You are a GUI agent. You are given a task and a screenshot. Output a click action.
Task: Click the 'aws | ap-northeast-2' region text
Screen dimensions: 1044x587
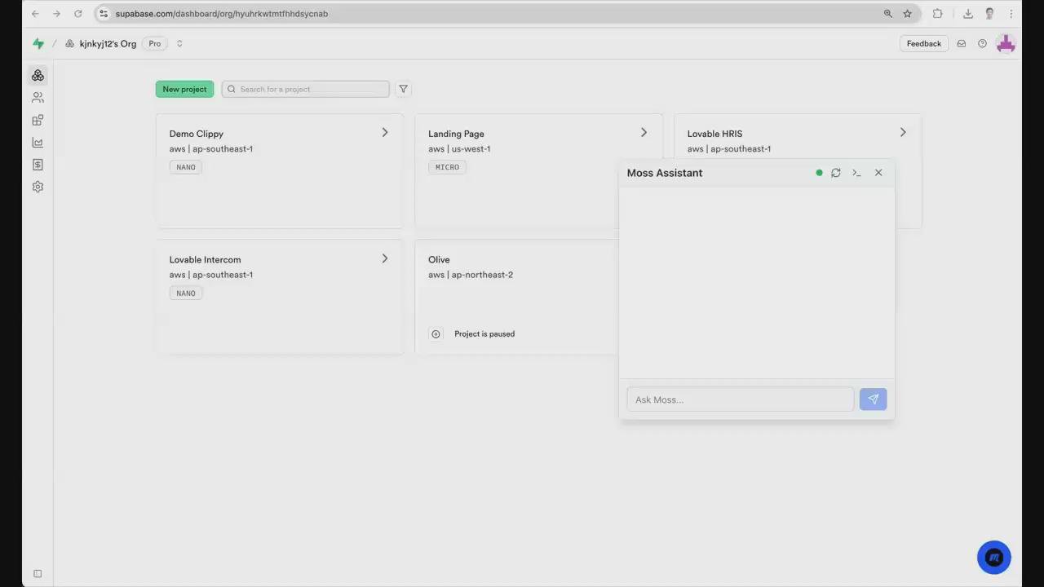pyautogui.click(x=471, y=275)
